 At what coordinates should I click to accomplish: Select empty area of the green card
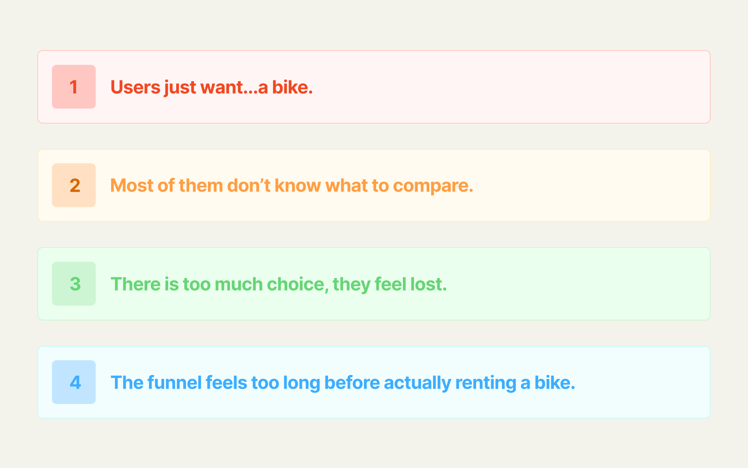(580, 284)
